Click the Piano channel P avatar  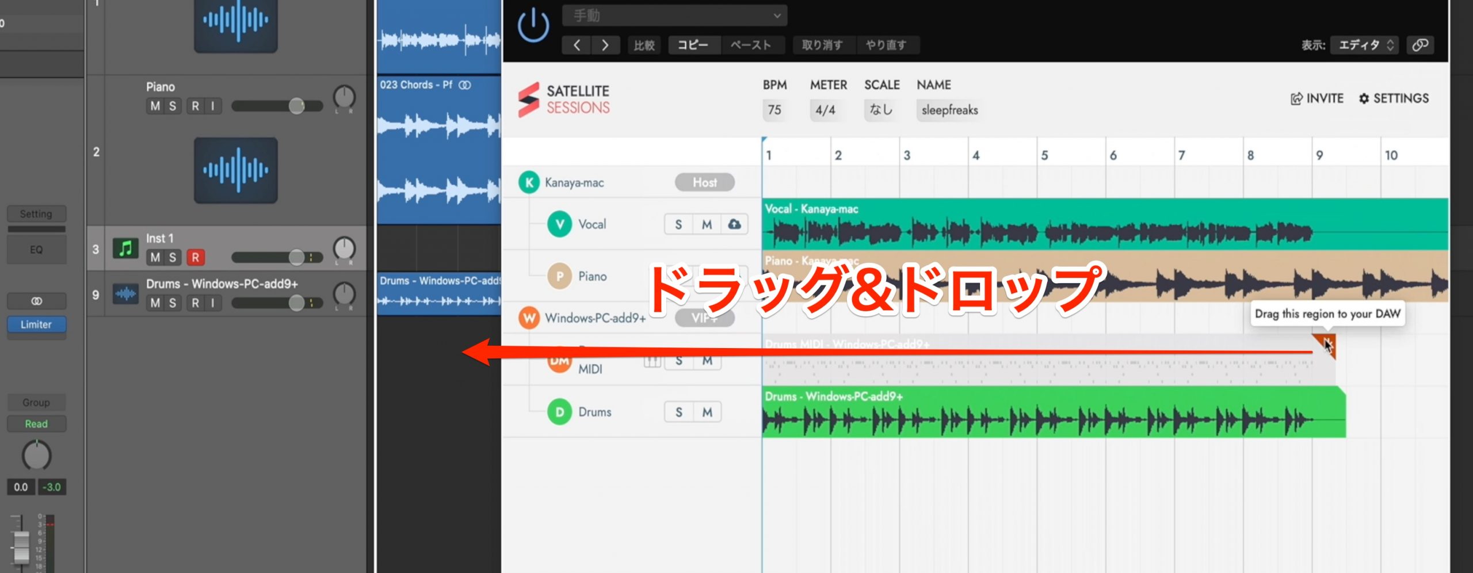click(559, 276)
